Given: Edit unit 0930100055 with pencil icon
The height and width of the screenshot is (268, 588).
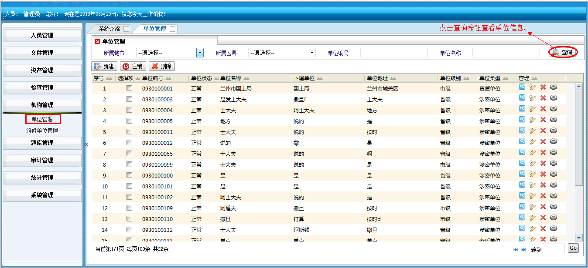Looking at the screenshot, I should point(533,152).
